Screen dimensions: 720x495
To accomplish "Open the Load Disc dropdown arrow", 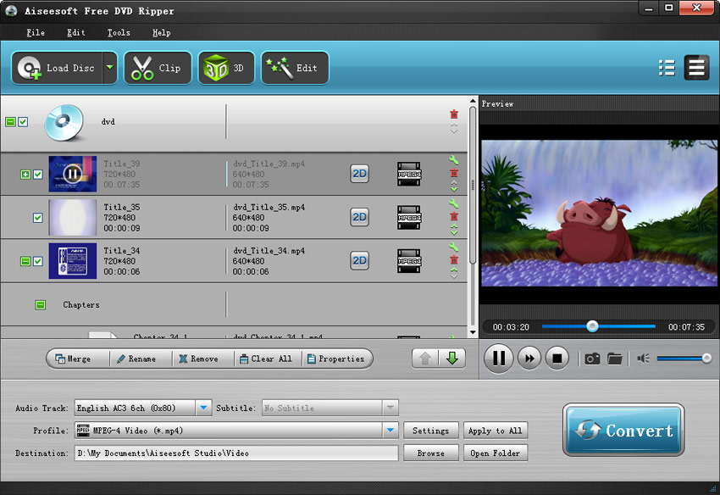I will 109,68.
